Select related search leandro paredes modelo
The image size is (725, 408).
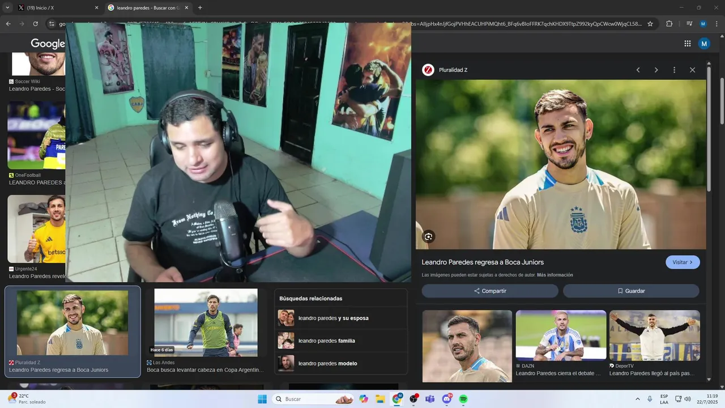click(x=341, y=363)
